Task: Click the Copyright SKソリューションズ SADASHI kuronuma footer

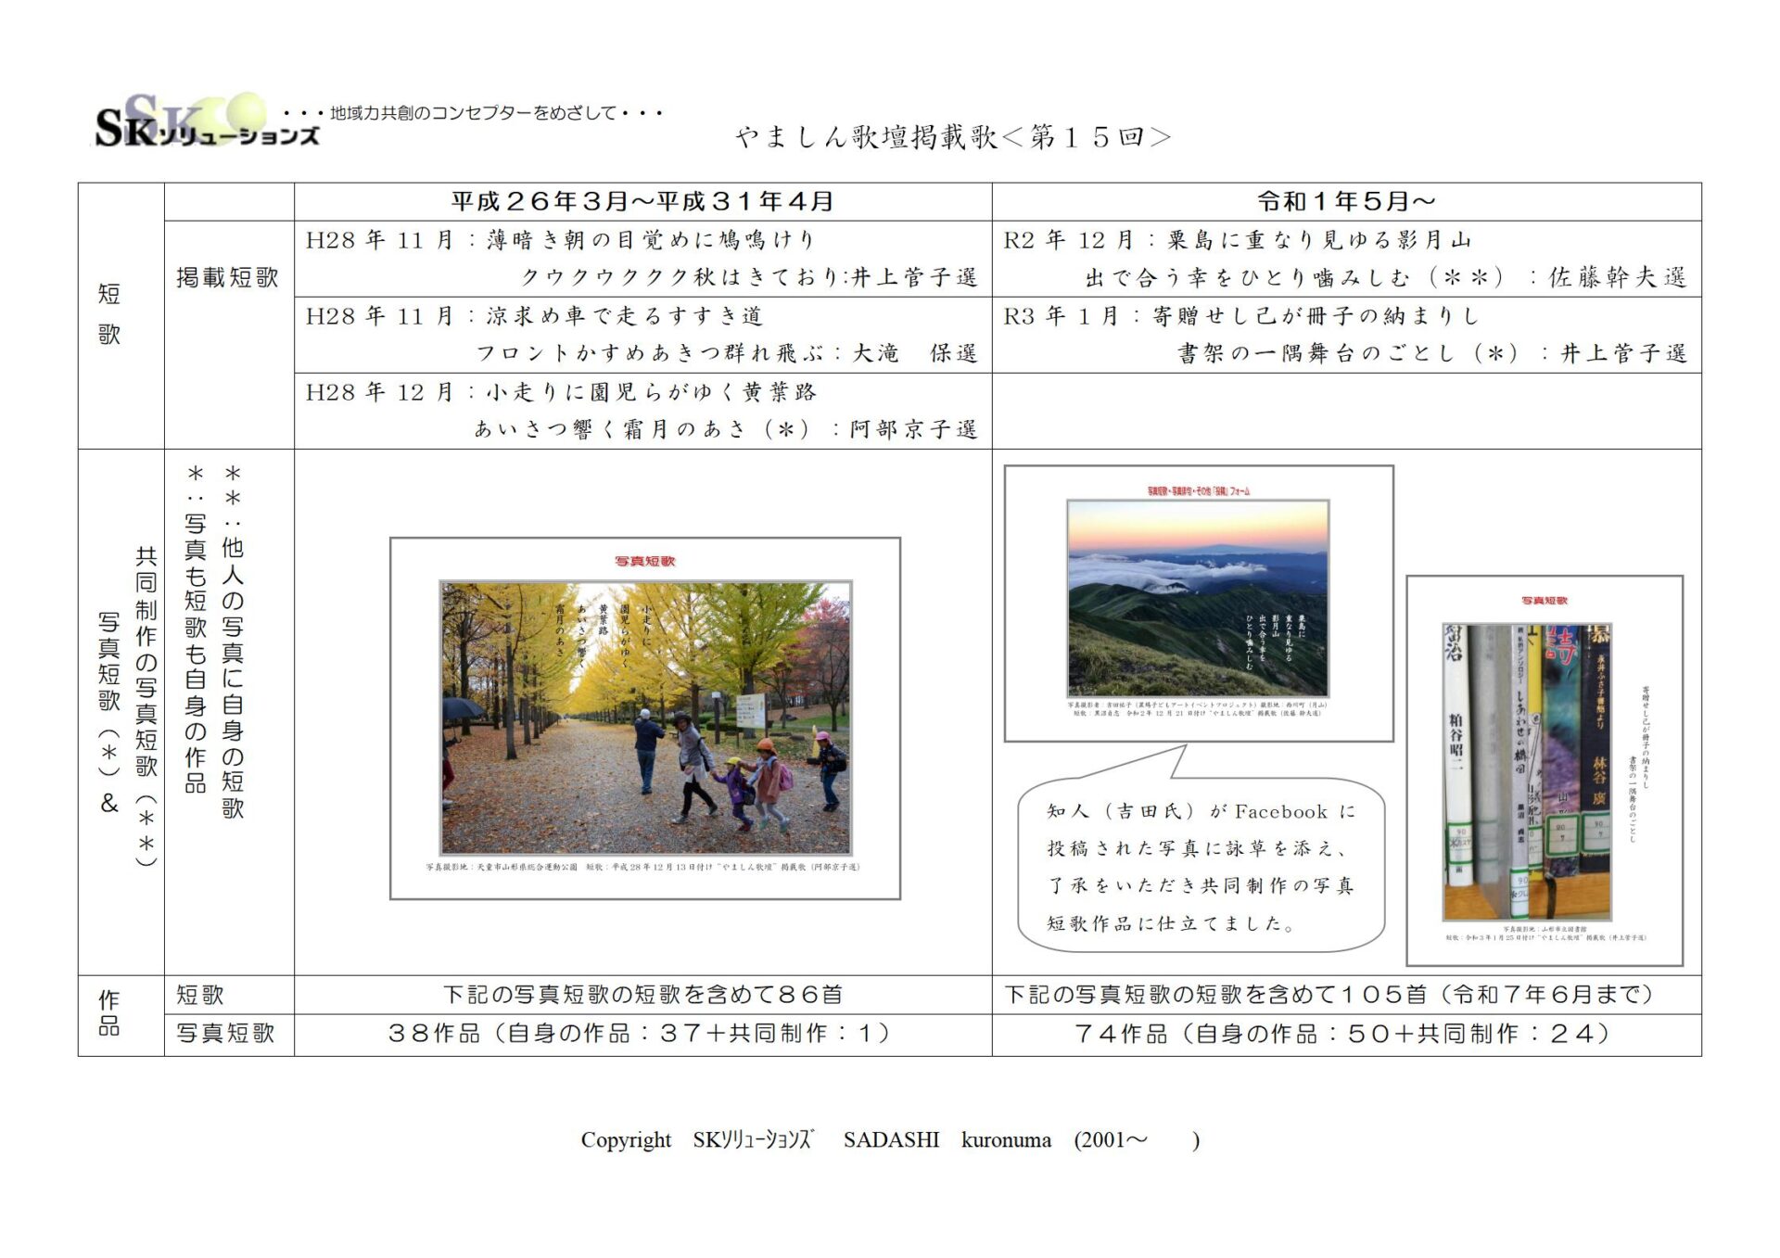Action: (x=890, y=1139)
